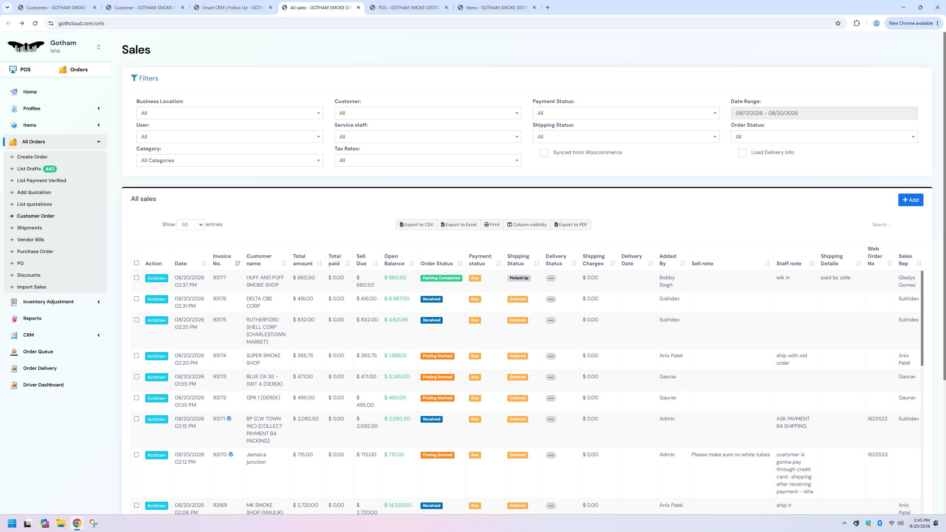Open the Reports sidebar icon
Viewport: 946px width, 532px height.
(x=14, y=318)
